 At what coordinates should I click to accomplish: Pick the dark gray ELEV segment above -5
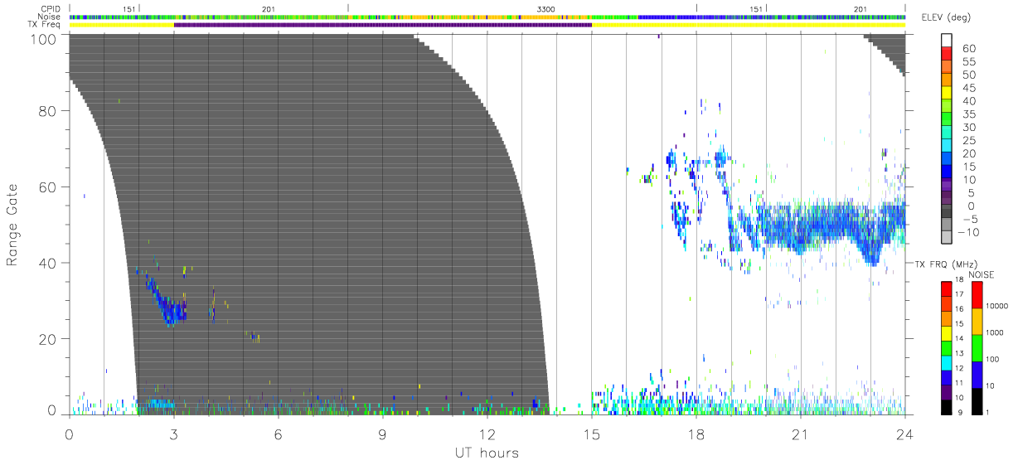tap(948, 212)
